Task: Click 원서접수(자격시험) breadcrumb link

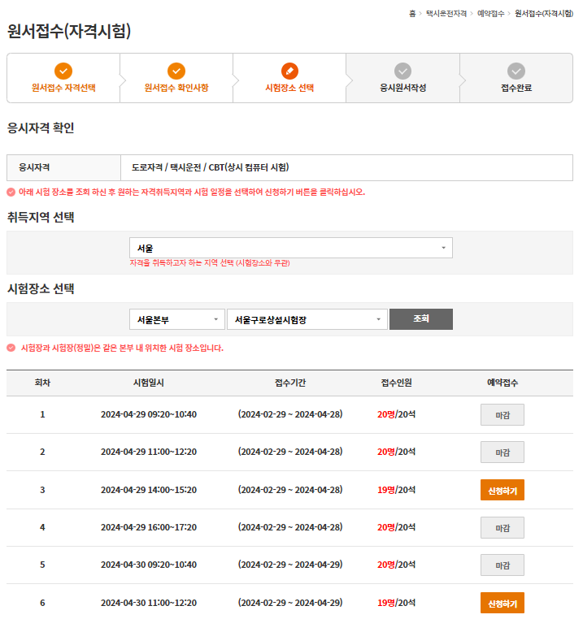Action: (544, 14)
